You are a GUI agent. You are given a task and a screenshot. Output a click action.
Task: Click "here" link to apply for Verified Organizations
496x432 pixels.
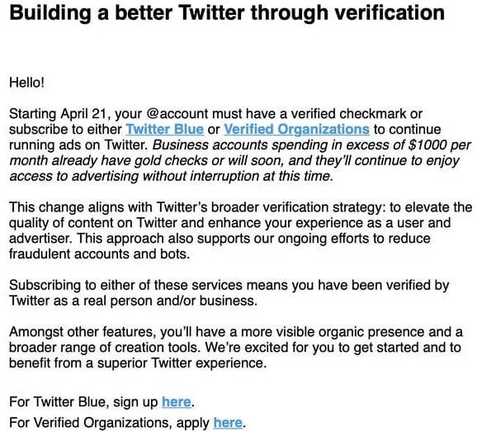pyautogui.click(x=228, y=422)
